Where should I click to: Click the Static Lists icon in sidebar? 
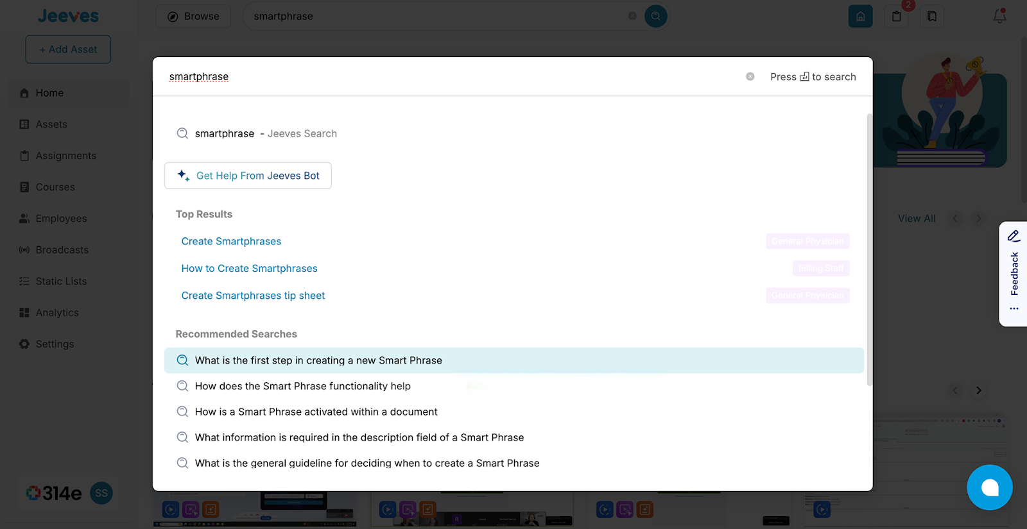24,281
